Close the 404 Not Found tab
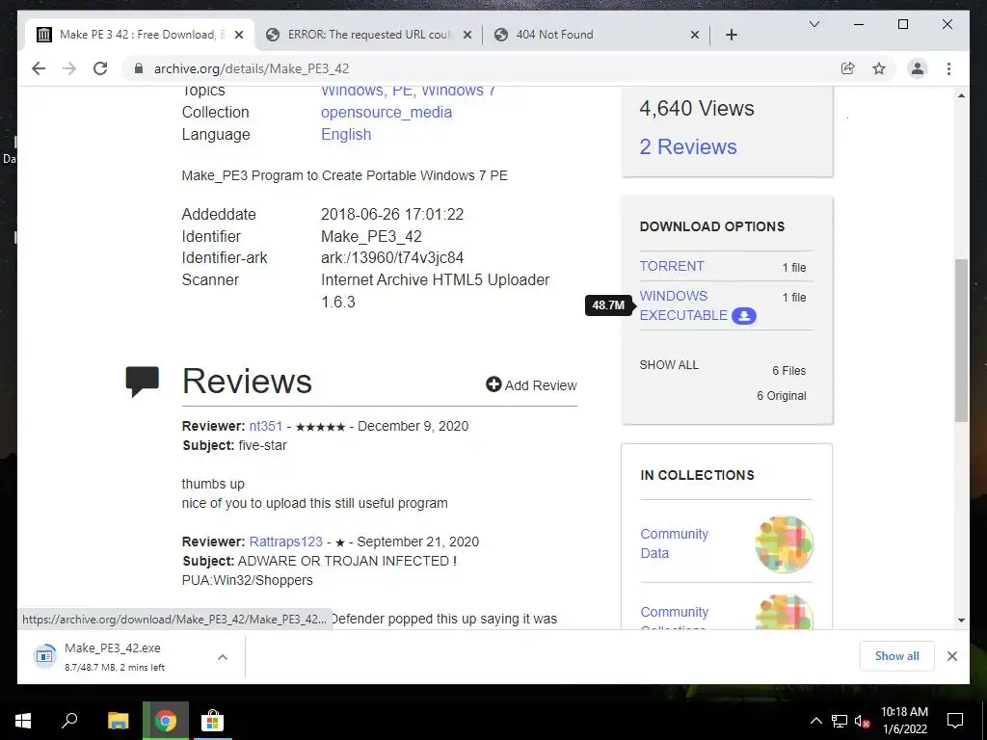Screen dimensions: 987x740 point(695,35)
